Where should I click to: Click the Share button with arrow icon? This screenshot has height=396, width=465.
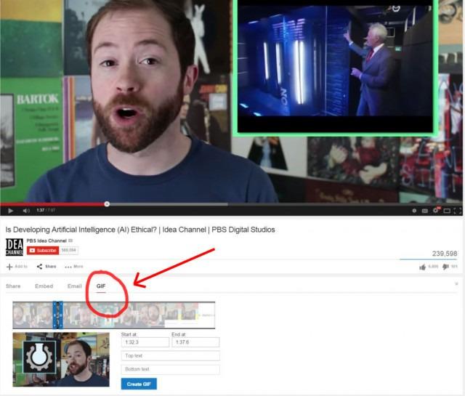click(x=46, y=267)
